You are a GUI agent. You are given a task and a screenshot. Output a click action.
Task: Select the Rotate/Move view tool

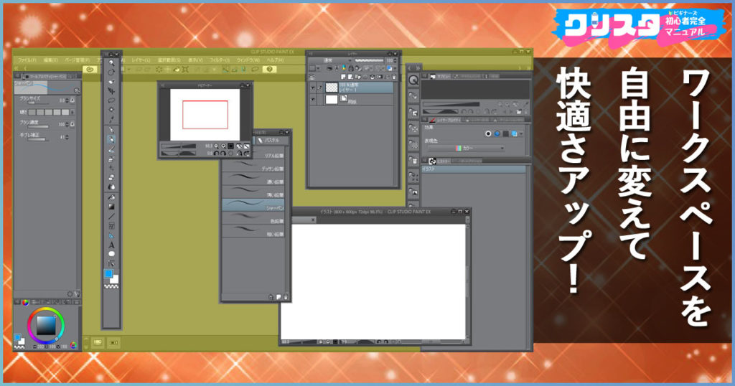pyautogui.click(x=111, y=72)
